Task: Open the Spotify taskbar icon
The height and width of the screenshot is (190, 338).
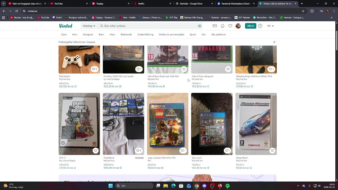Action: point(228,186)
